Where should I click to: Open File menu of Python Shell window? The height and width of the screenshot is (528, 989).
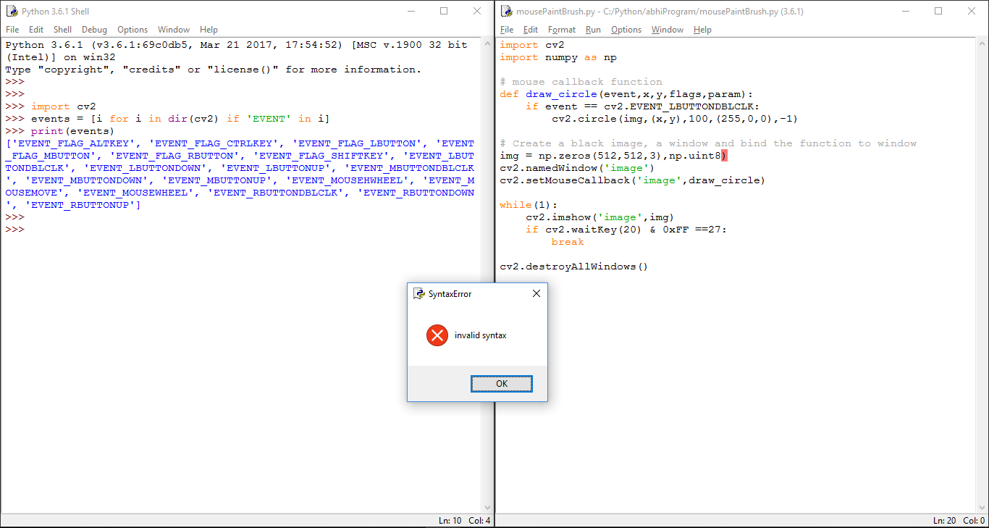[12, 30]
